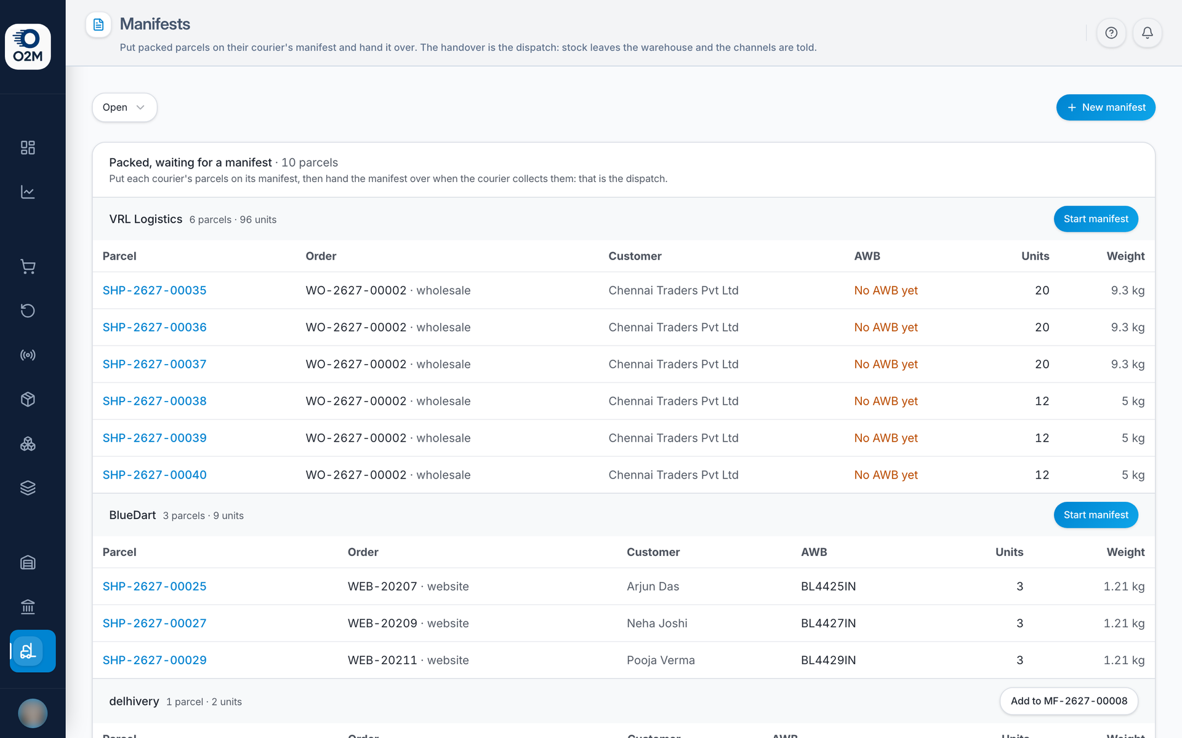Open the warehouse building icon in sidebar

click(x=28, y=562)
